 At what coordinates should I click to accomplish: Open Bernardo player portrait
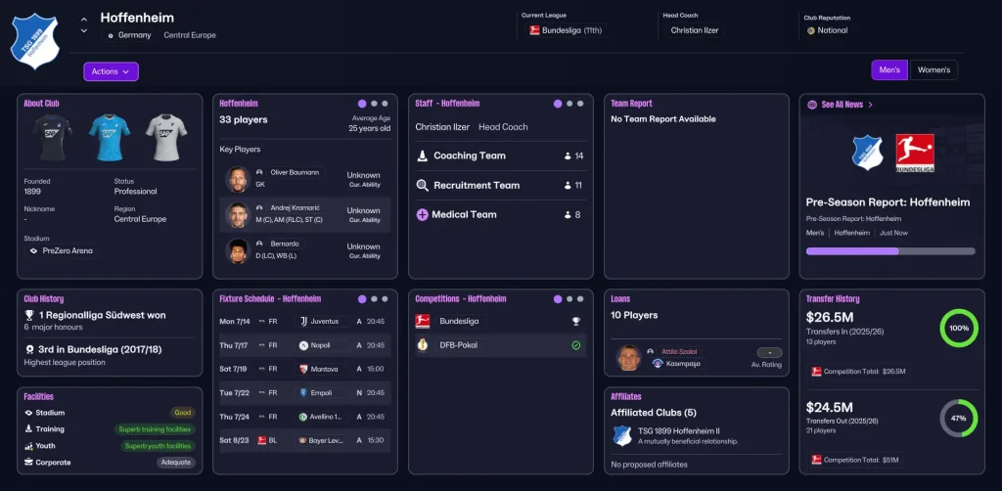(237, 251)
